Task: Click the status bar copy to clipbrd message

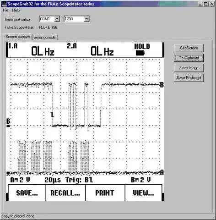Action: [x=18, y=216]
